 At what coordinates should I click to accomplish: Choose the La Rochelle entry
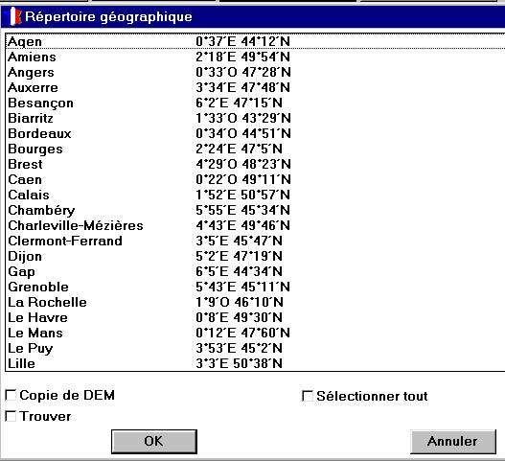(x=255, y=302)
